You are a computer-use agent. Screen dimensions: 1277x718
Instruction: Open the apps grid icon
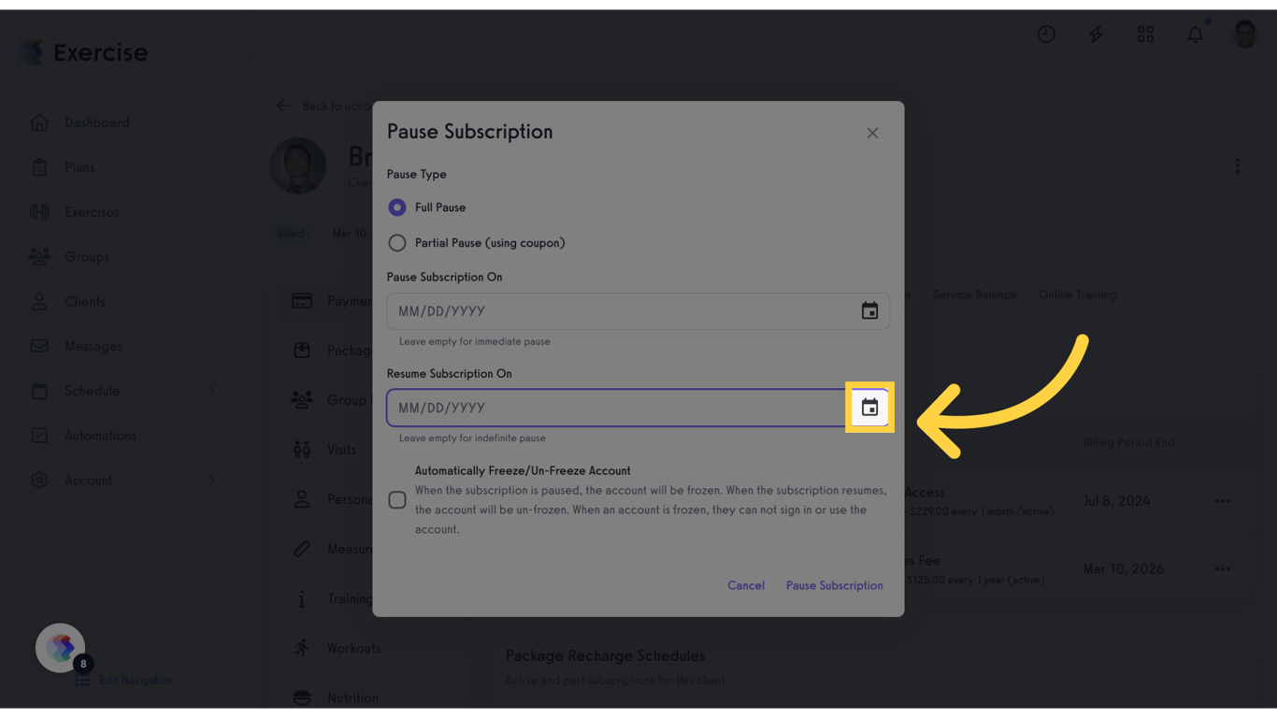pos(1145,35)
